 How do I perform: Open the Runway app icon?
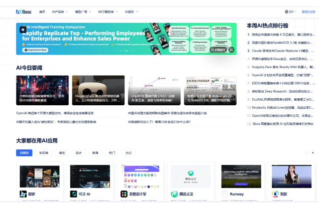[225, 194]
